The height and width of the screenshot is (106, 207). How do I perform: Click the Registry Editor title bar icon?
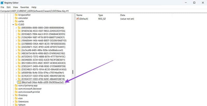click(2, 3)
